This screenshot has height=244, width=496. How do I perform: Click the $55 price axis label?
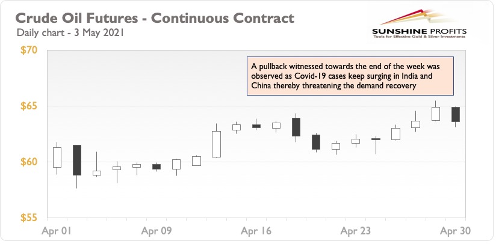coord(29,218)
